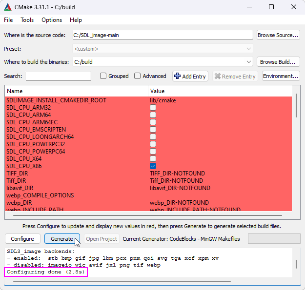Open the Tools menu
The width and height of the screenshot is (305, 290).
pyautogui.click(x=27, y=20)
